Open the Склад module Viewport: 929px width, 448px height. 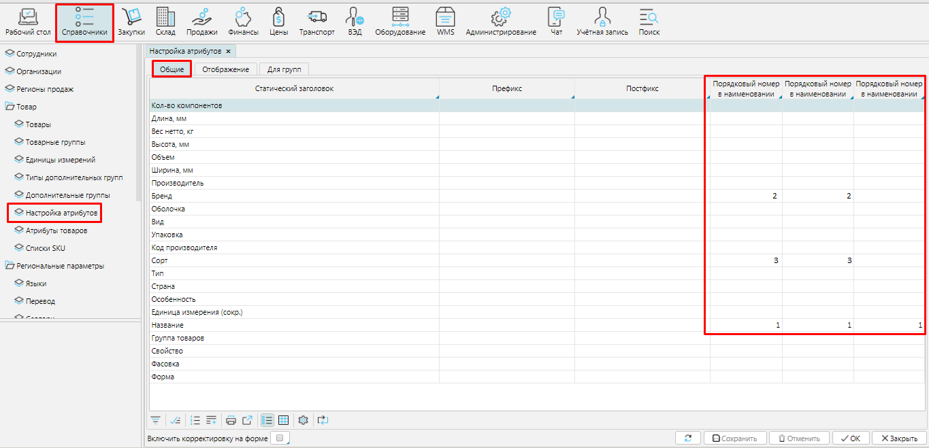165,21
